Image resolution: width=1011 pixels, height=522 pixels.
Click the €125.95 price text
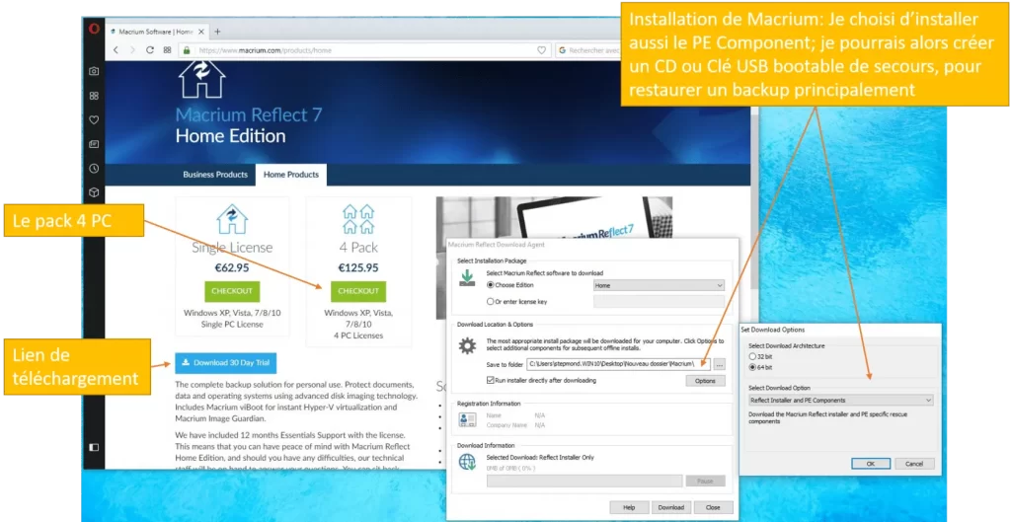357,267
